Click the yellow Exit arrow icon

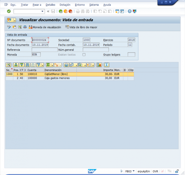tap(65, 11)
